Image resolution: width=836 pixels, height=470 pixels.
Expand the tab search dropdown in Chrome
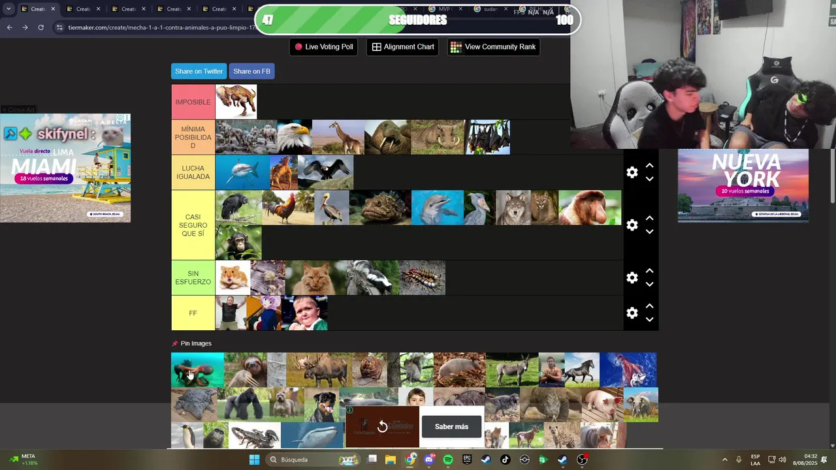coord(8,9)
